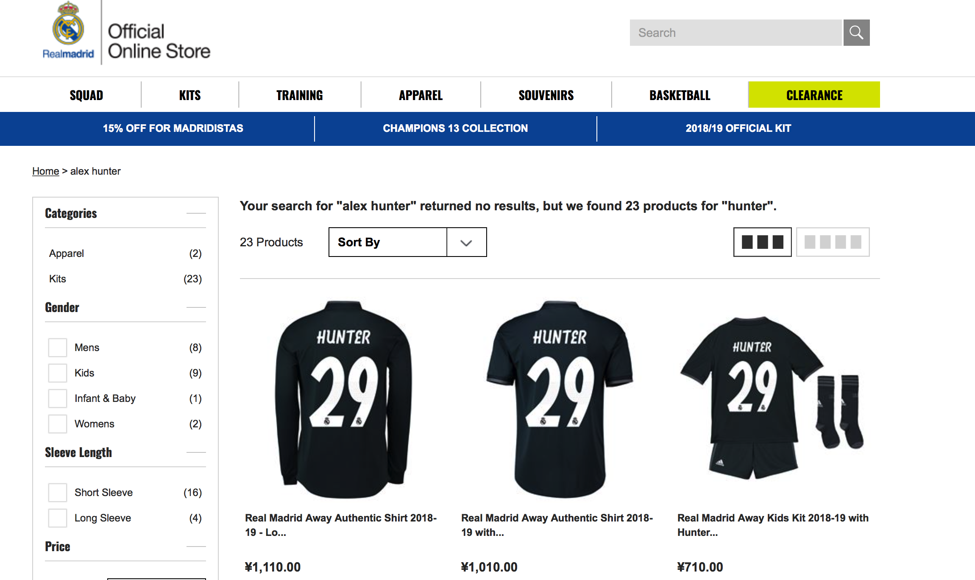
Task: Select the Long Sleeve filter checkbox
Action: pyautogui.click(x=58, y=518)
